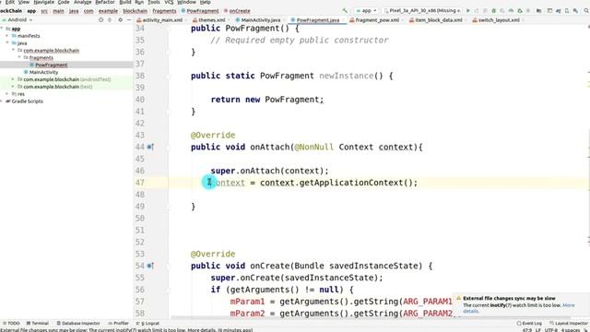Open the VCS menu
Image resolution: width=590 pixels, height=332 pixels.
[x=169, y=2]
